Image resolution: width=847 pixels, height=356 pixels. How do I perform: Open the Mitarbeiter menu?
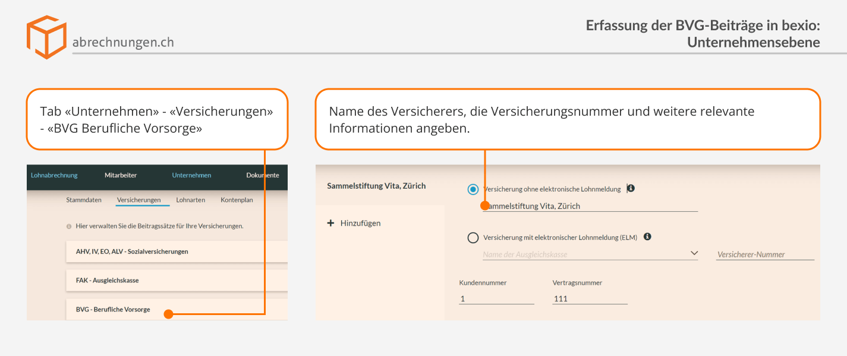pos(121,175)
